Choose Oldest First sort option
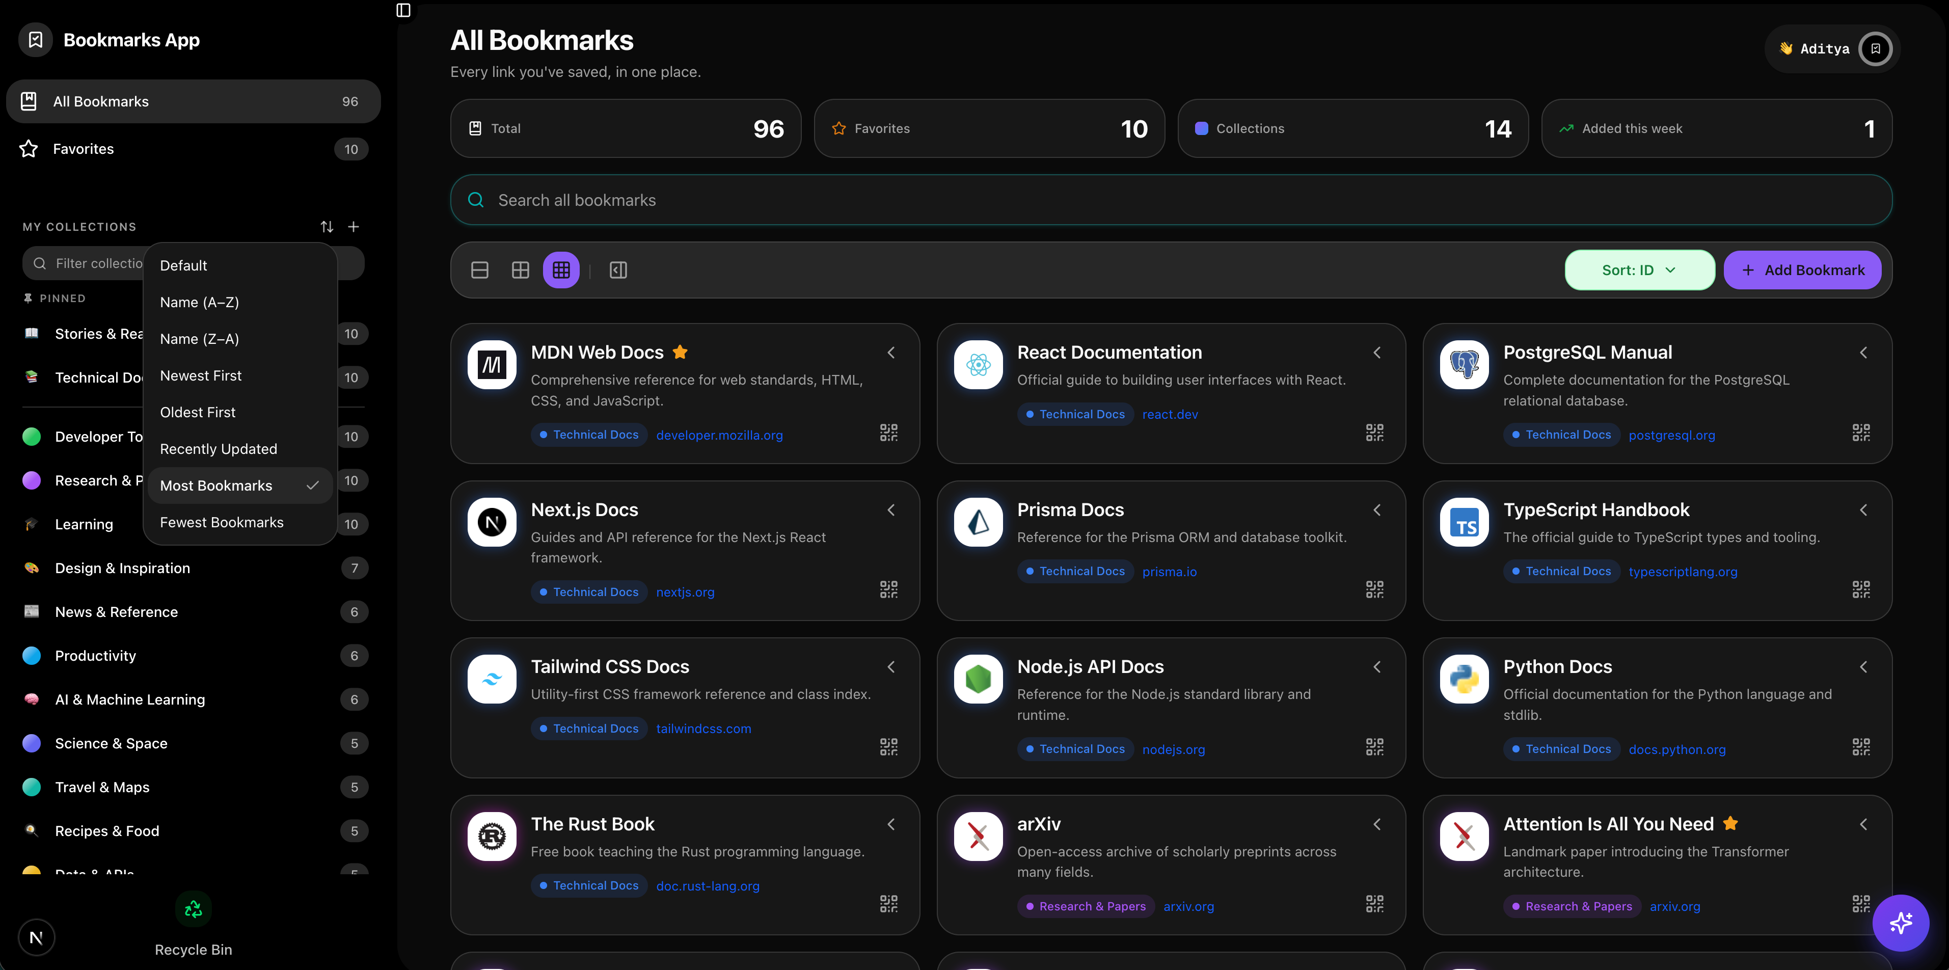This screenshot has width=1949, height=970. 240,412
